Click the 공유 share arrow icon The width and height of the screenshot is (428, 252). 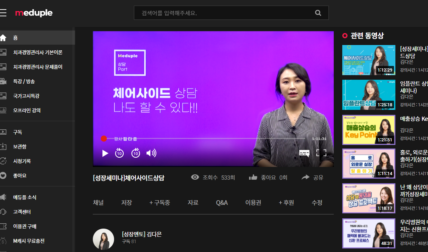305,177
